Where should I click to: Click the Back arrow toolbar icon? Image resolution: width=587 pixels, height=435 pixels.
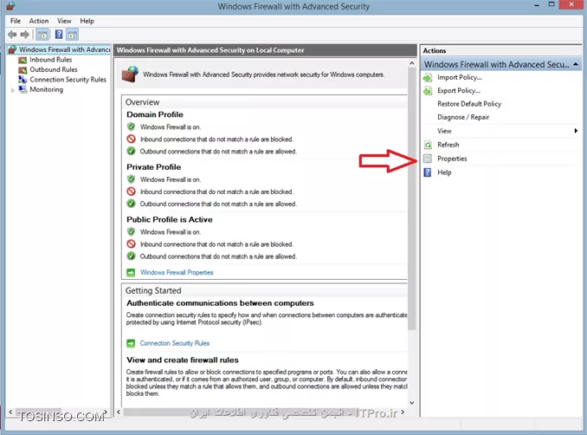click(x=12, y=35)
